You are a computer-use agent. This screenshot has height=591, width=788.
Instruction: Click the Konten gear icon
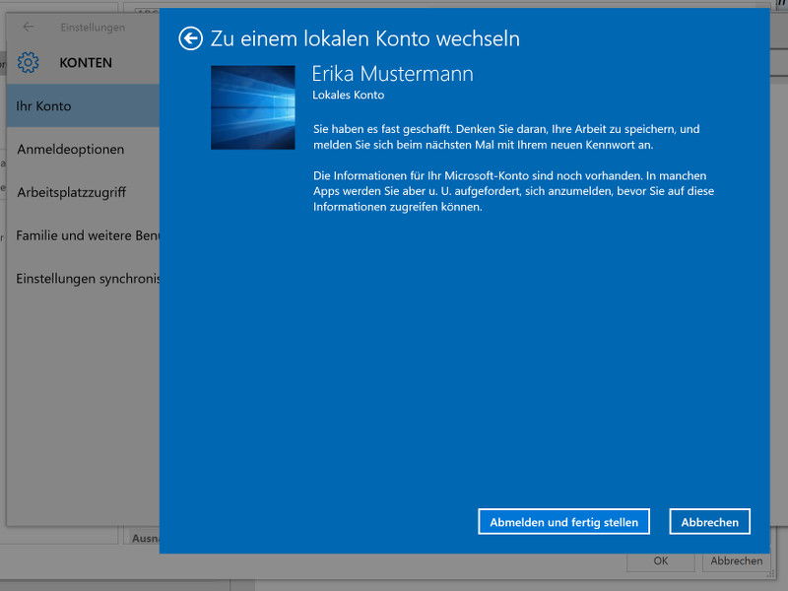(x=28, y=62)
